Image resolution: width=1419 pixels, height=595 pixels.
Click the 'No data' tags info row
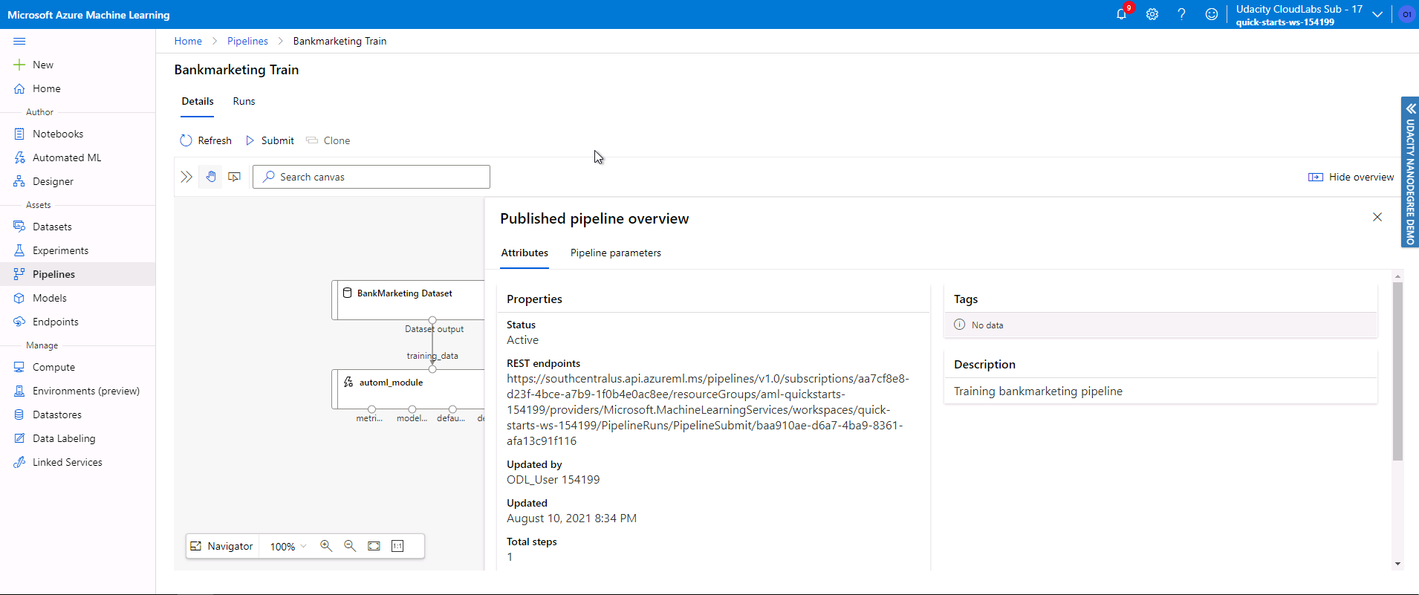[x=1160, y=325]
